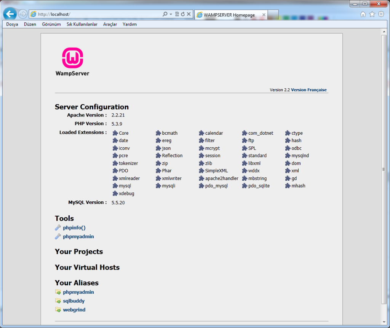Click the WampServer pink logo
Screen dimensions: 390x328
[72, 58]
